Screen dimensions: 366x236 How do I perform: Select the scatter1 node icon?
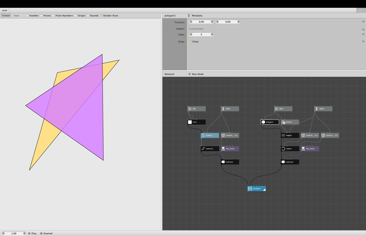point(203,136)
